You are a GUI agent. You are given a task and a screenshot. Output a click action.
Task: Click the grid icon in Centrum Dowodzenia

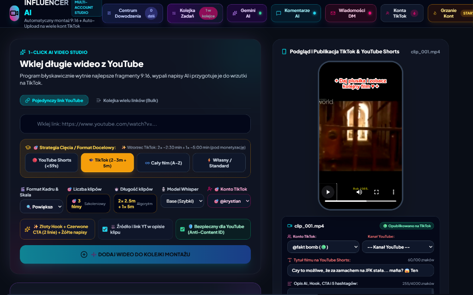point(109,13)
